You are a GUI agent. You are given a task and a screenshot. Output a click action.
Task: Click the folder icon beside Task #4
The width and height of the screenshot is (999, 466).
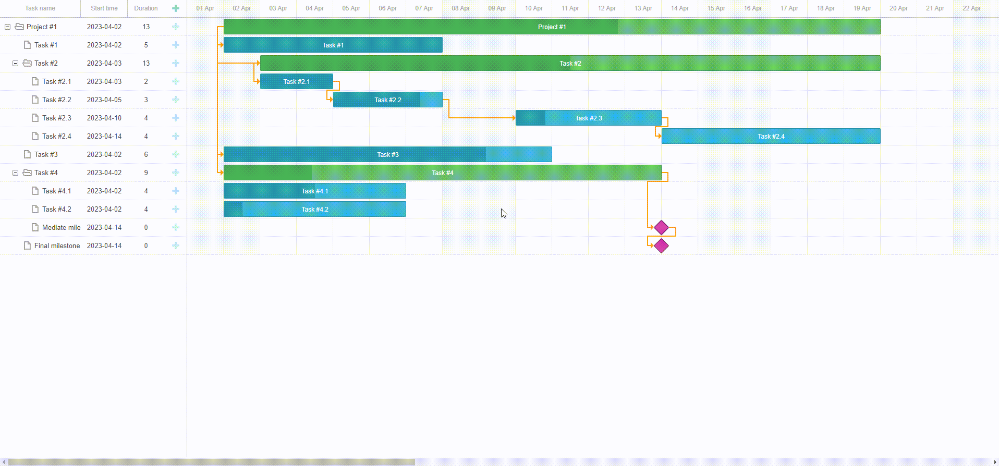[27, 173]
